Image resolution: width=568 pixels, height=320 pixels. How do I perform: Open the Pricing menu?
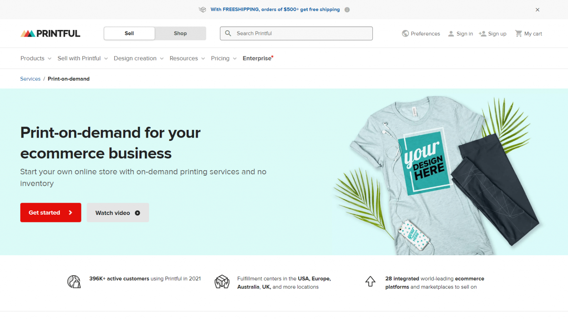click(x=220, y=58)
